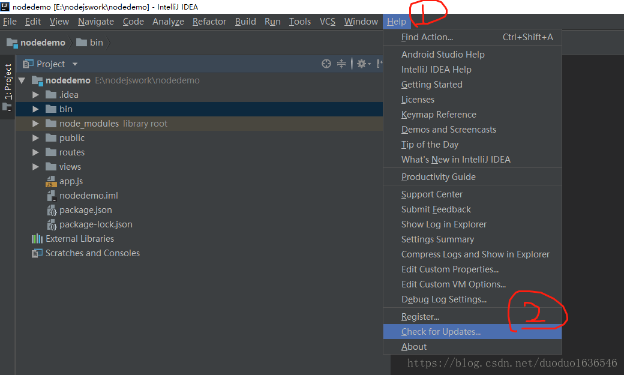The height and width of the screenshot is (375, 624).
Task: Open the Edit menu
Action: pyautogui.click(x=33, y=22)
